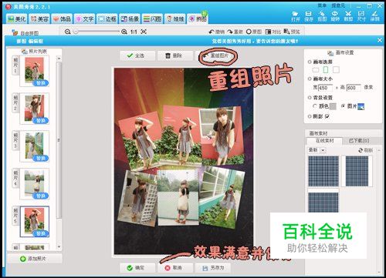Image resolution: width=386 pixels, height=278 pixels.
Task: Select the photo 4 thumbnail in the list
Action: click(35, 184)
